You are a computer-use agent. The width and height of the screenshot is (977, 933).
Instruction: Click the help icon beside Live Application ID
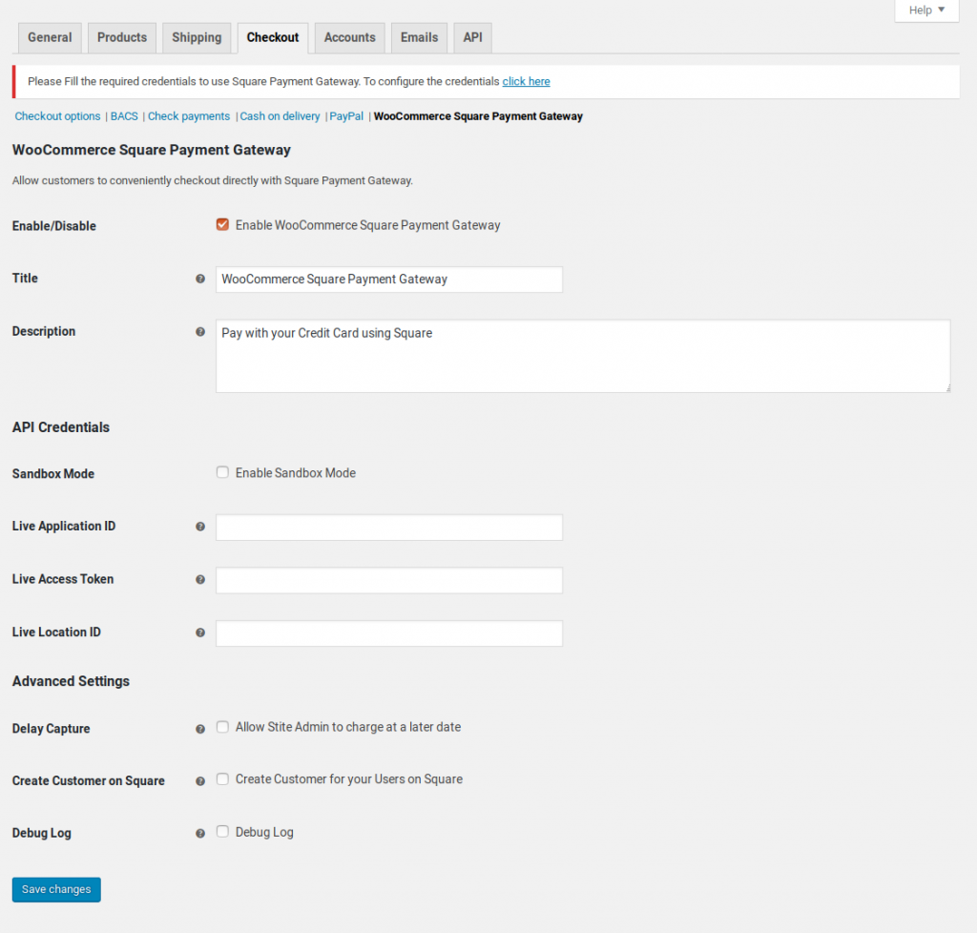tap(200, 527)
